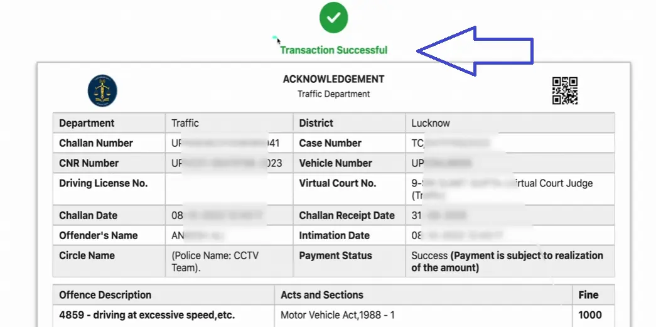The image size is (656, 327).
Task: Select the Offender's Name label cell
Action: coord(98,235)
